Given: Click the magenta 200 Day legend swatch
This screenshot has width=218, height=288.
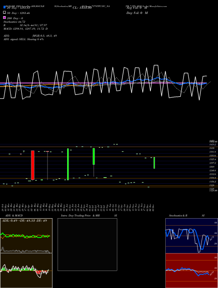Looking at the screenshot, I should pyautogui.click(x=5, y=18).
